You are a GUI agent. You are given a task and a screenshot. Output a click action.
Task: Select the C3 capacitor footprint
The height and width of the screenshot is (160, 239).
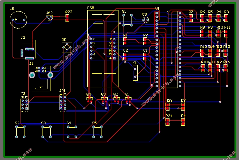(x=145, y=20)
